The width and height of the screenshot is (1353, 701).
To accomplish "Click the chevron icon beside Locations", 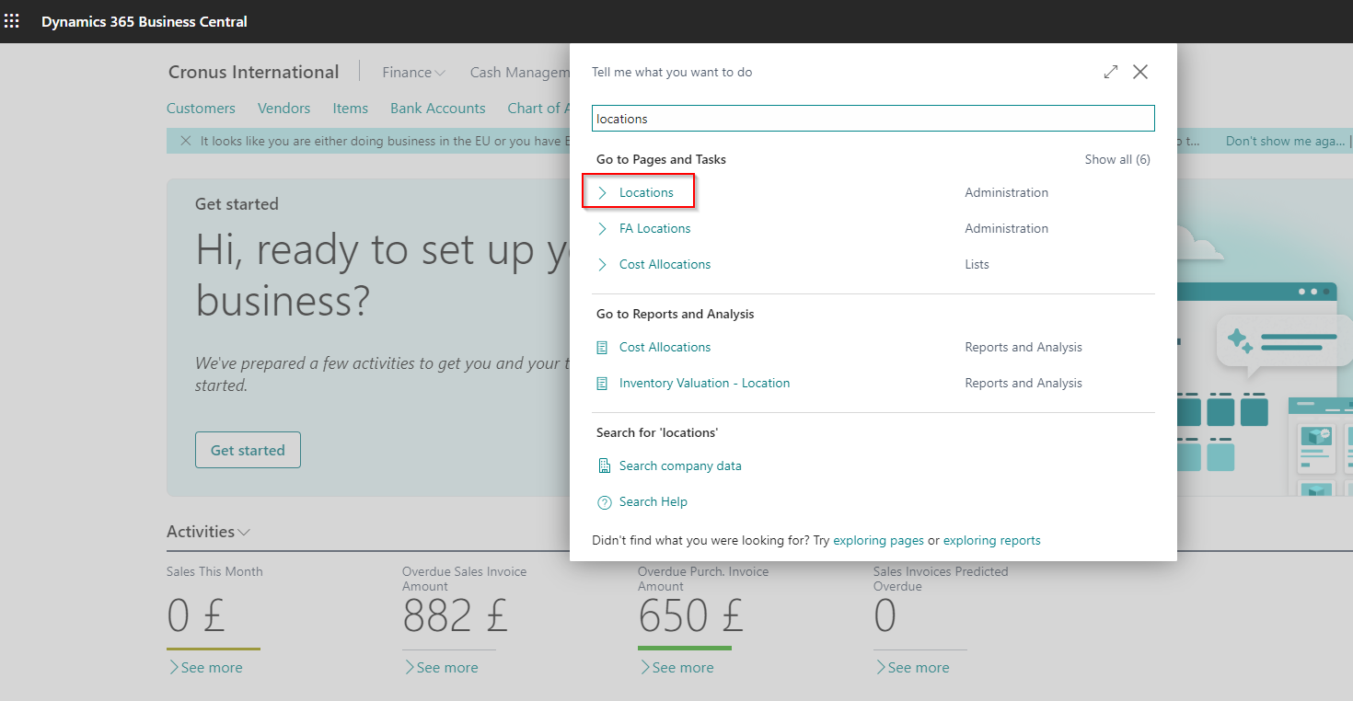I will (603, 192).
